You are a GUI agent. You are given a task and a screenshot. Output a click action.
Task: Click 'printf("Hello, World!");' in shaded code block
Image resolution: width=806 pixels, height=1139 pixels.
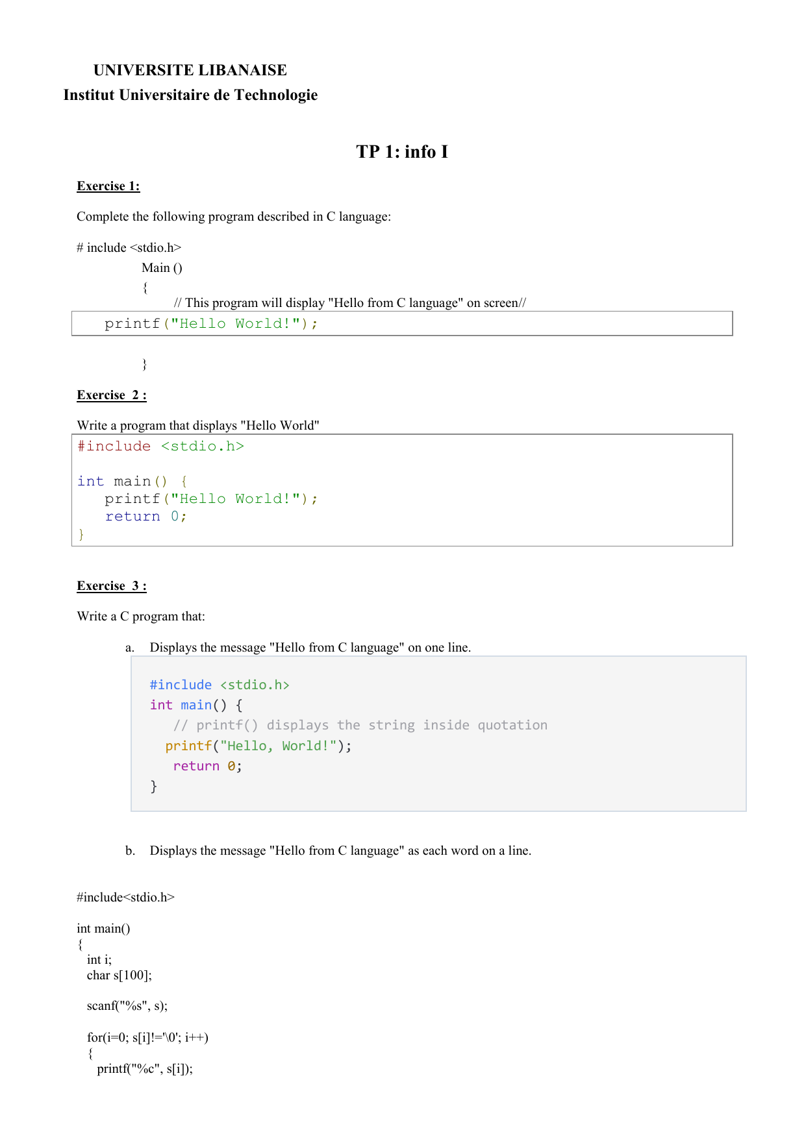(x=258, y=746)
